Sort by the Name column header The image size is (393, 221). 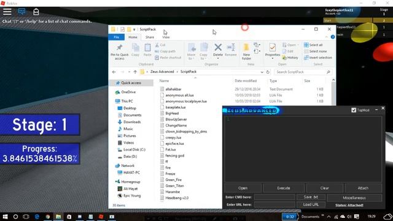tap(164, 81)
